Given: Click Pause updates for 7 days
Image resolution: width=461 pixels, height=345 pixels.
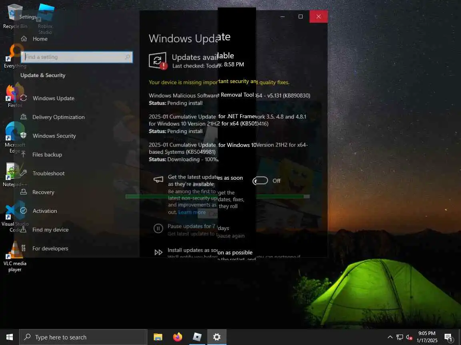Looking at the screenshot, I should click(198, 226).
